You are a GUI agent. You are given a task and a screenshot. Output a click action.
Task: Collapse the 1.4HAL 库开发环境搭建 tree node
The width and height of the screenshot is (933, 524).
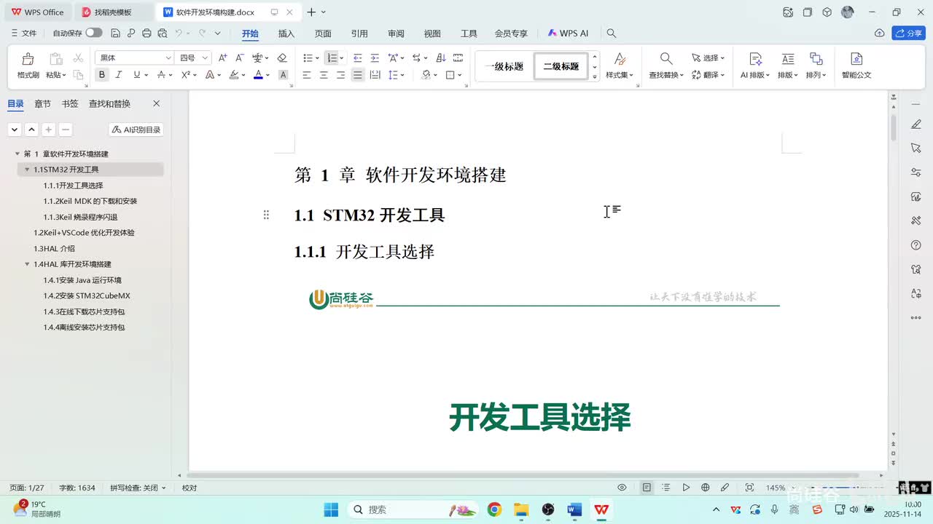coord(27,264)
